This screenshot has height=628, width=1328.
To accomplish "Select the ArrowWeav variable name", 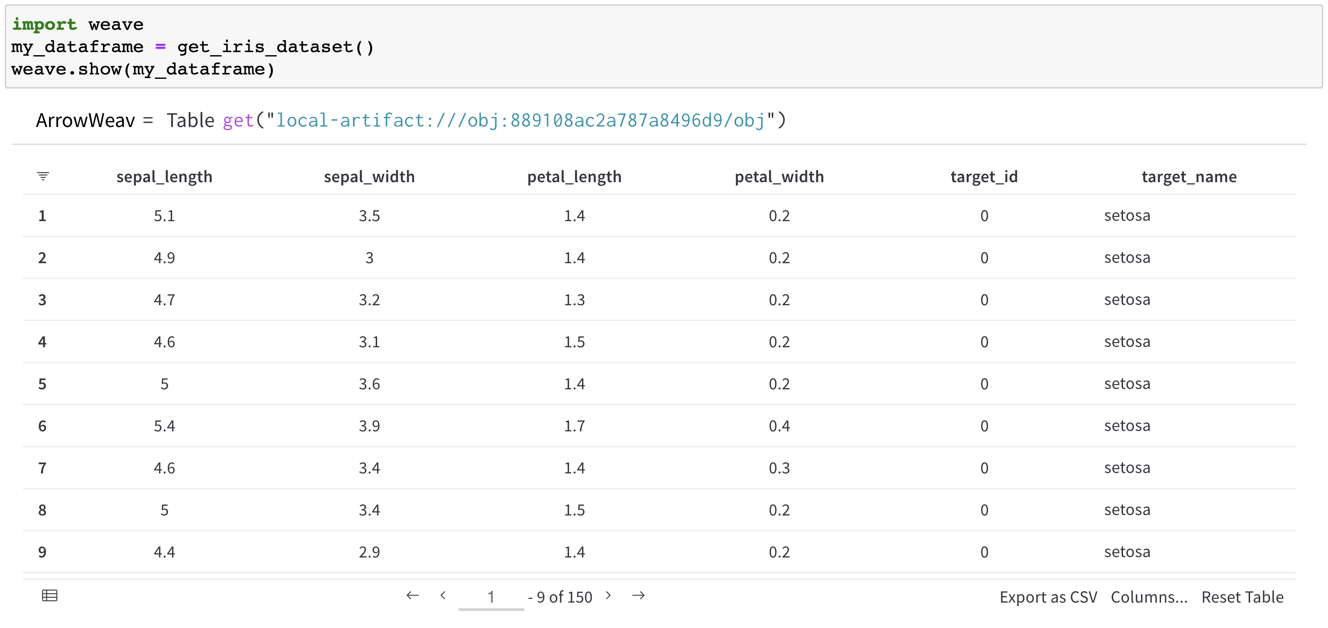I will click(85, 120).
